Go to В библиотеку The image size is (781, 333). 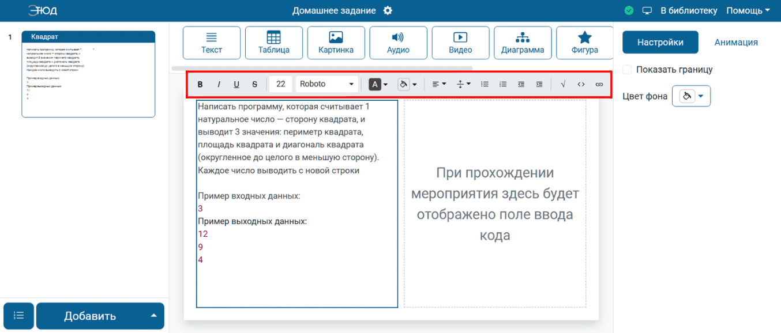689,11
